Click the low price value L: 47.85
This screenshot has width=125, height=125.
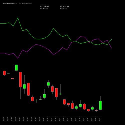coord(64,8)
